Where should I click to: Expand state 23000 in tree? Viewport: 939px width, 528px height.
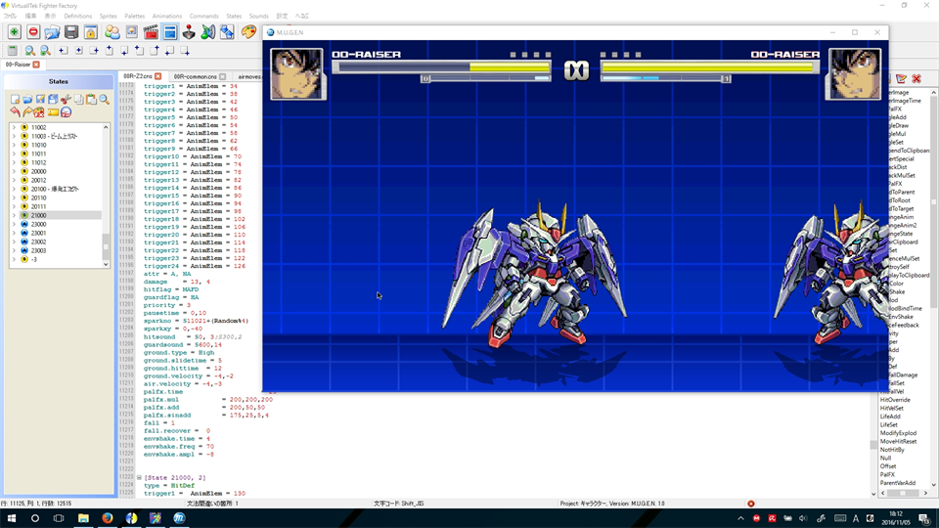click(14, 224)
